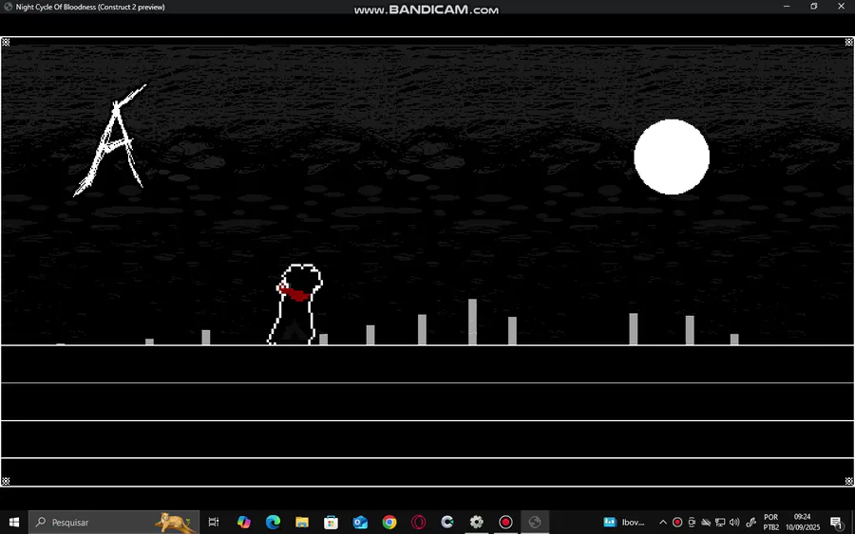Open Opera browser from the taskbar
The width and height of the screenshot is (855, 534).
coord(418,522)
